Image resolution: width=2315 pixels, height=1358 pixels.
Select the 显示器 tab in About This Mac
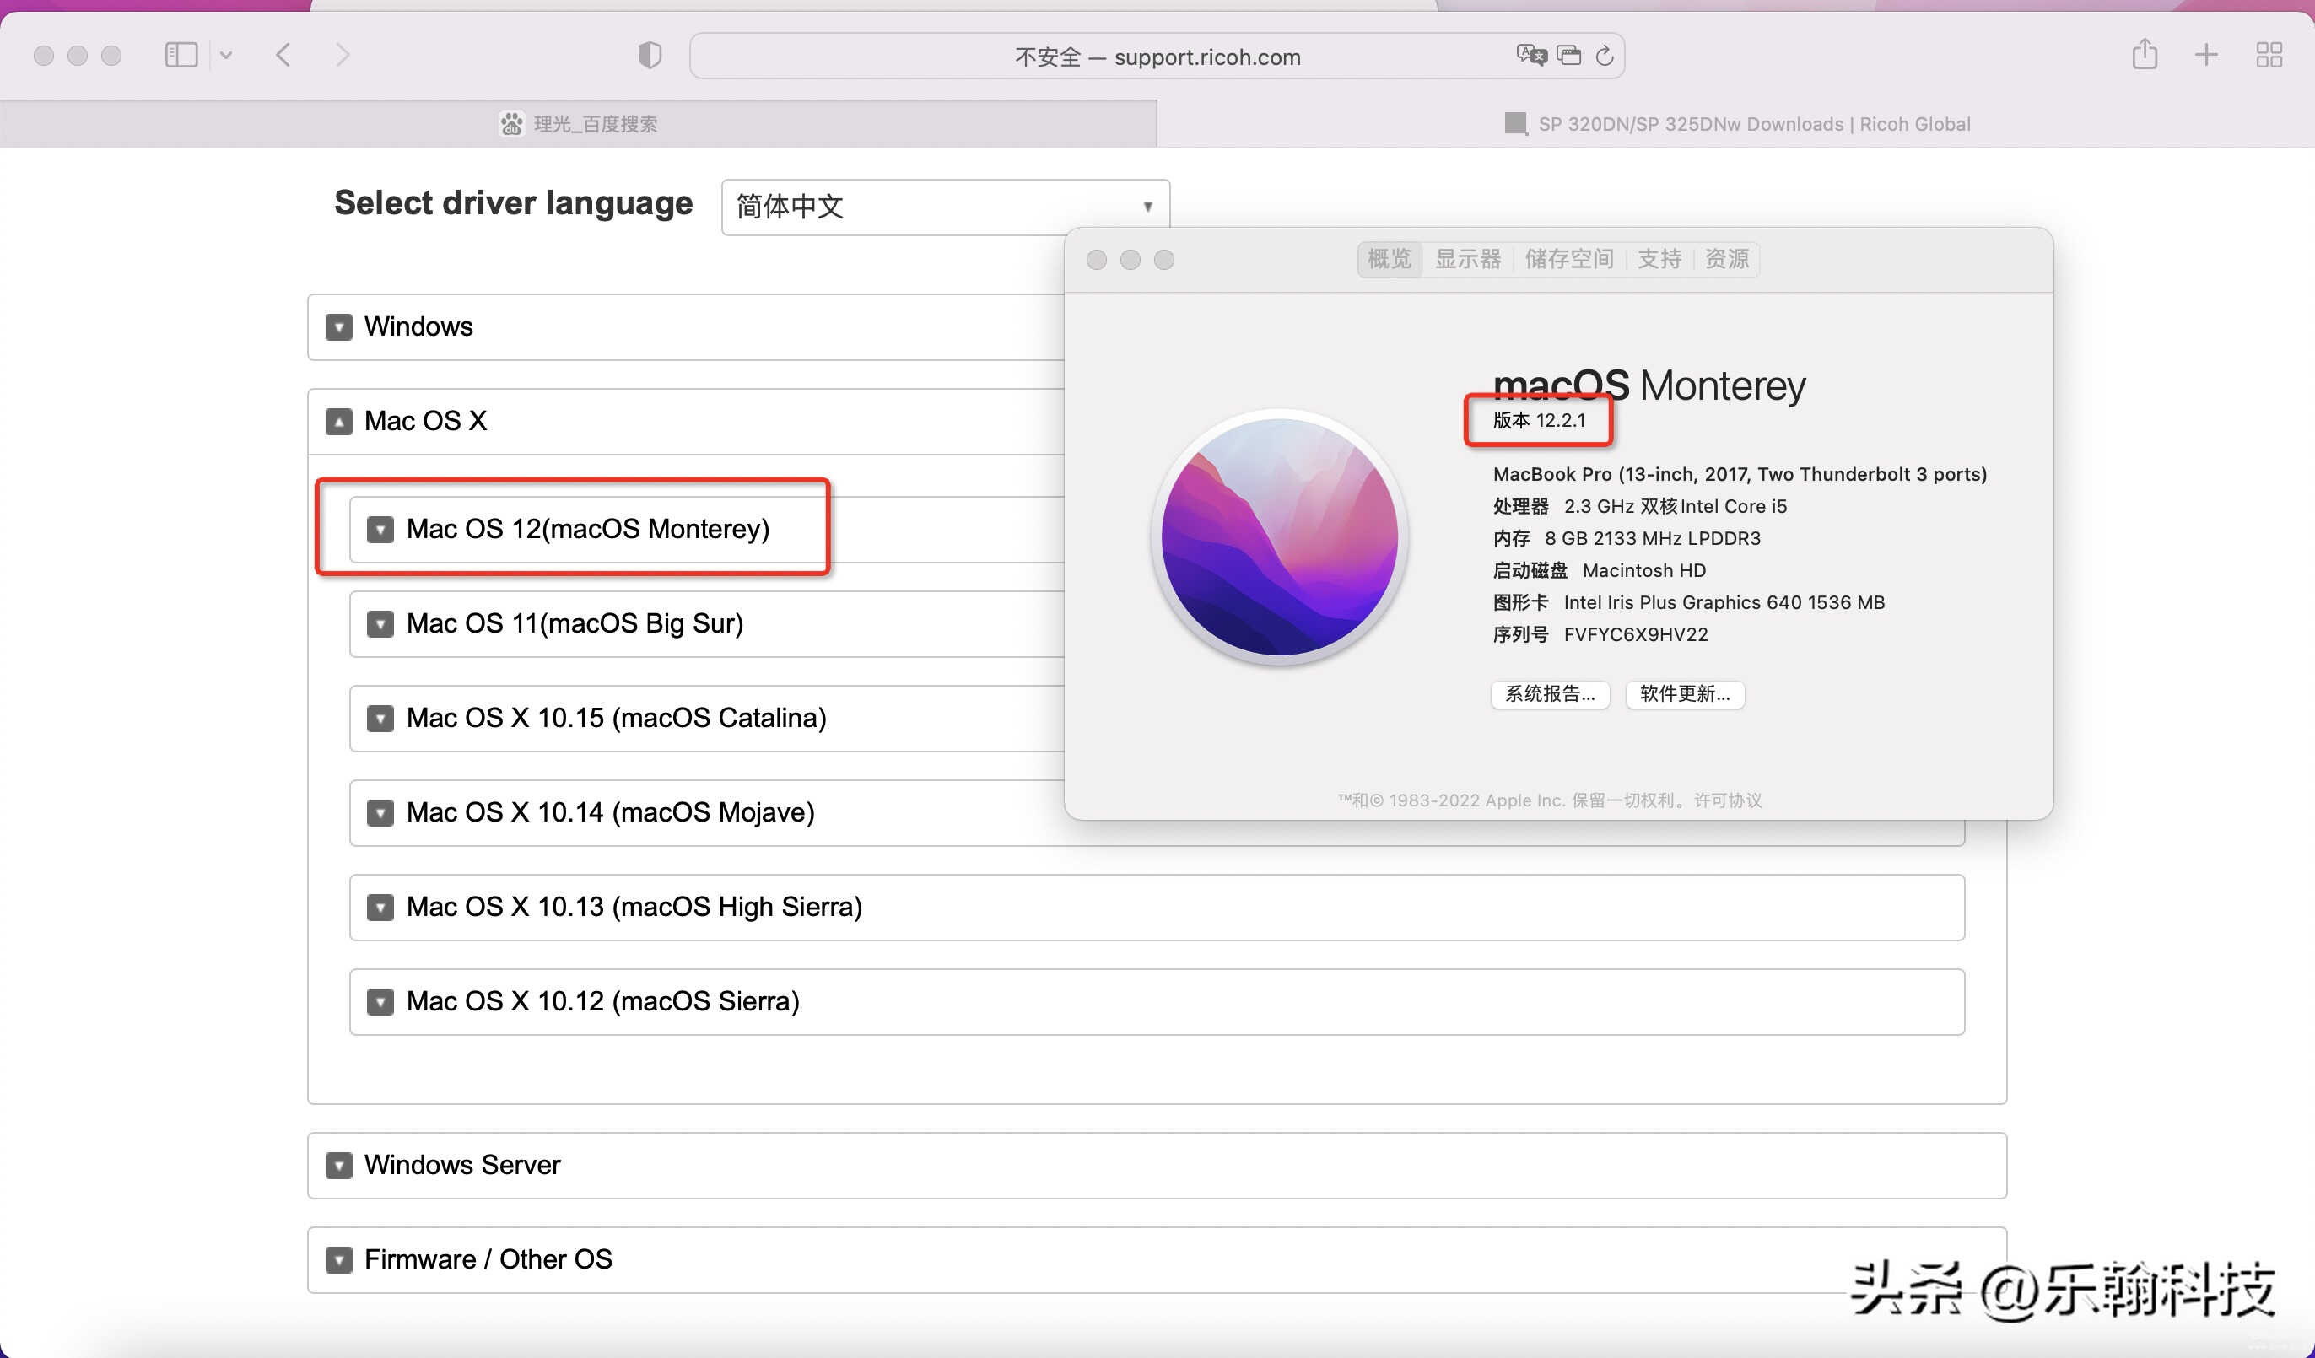coord(1468,259)
